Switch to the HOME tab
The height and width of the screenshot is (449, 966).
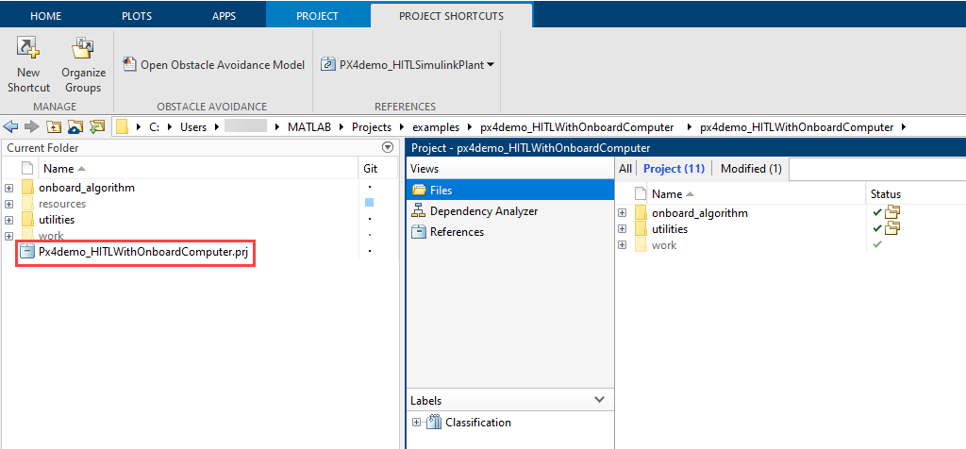(46, 16)
